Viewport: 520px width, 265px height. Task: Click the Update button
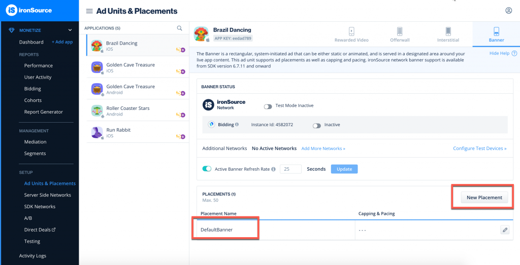coord(344,169)
